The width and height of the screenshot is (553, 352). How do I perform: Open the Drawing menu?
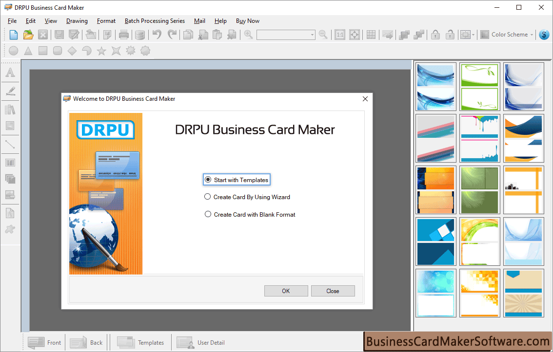click(x=77, y=21)
